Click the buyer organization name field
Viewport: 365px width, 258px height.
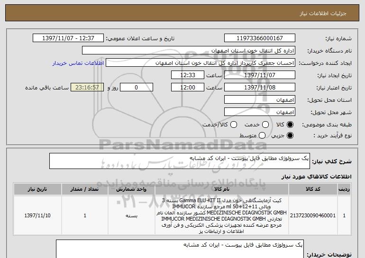point(189,51)
